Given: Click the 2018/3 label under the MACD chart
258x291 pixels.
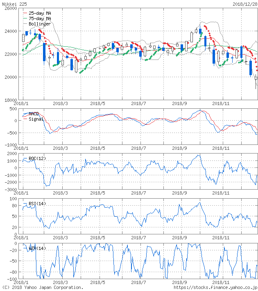Looking at the screenshot, I should (60, 148).
